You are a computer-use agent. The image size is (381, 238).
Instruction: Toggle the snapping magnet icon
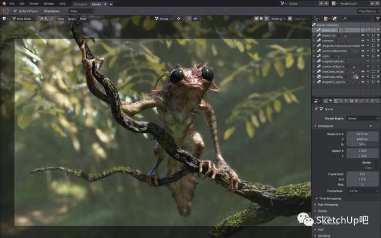point(189,18)
